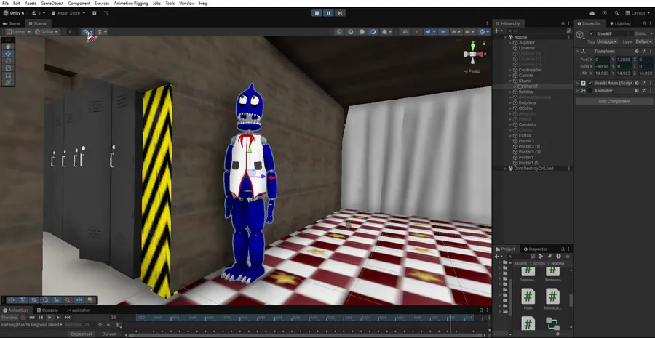
Task: Choose unlit draw mode icon
Action: tap(362, 32)
